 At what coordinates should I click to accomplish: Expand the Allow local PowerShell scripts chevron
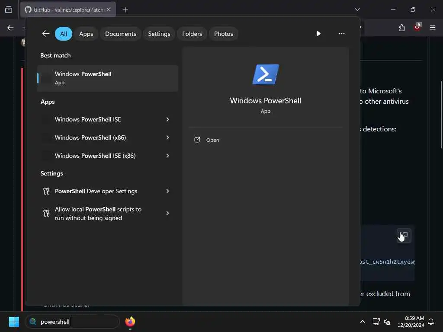[167, 213]
